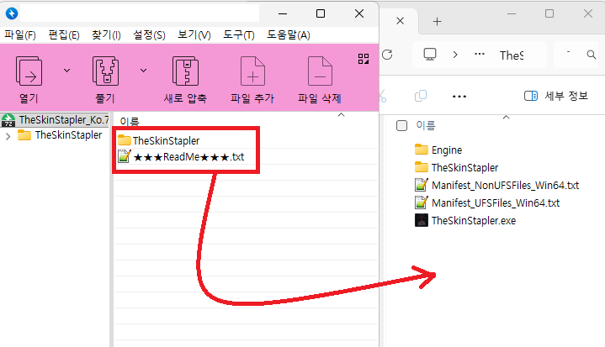Open the 도움말(A) menu
This screenshot has height=347, width=605.
click(x=289, y=35)
